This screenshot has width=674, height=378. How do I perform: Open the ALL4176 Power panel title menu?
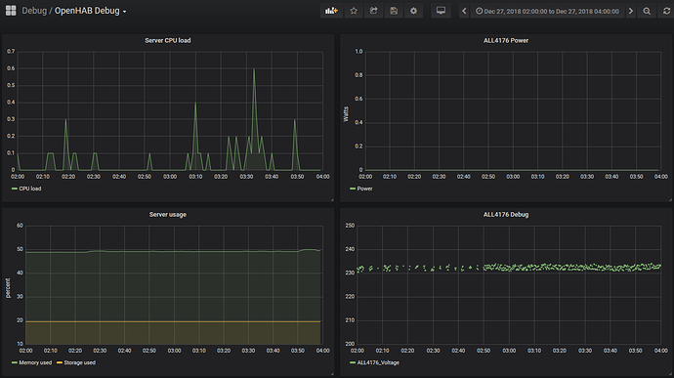(x=506, y=40)
